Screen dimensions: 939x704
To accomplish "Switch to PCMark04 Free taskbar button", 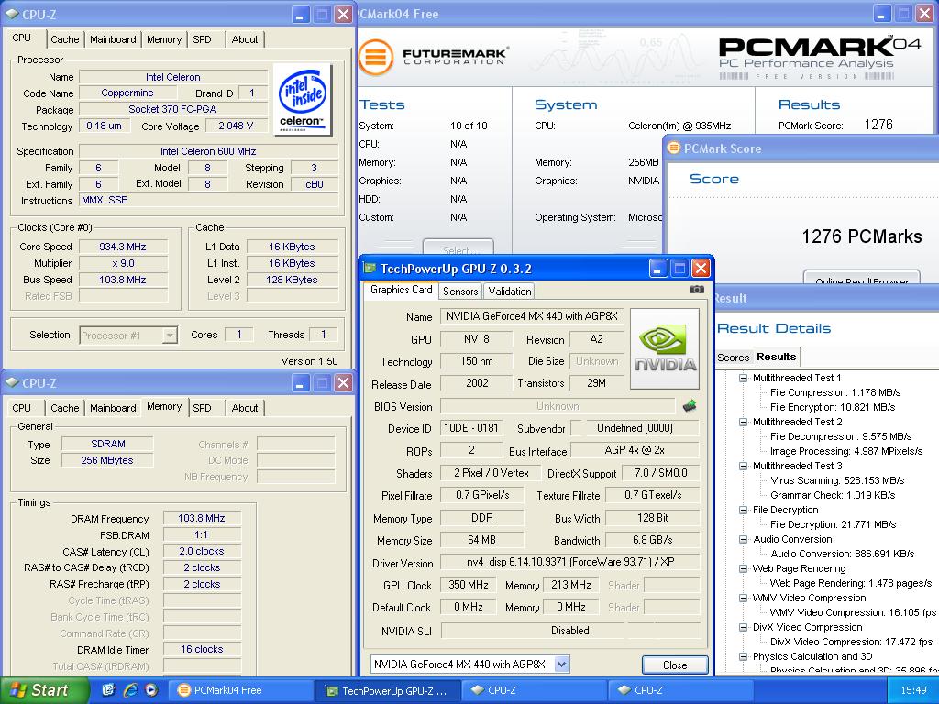I will point(239,690).
